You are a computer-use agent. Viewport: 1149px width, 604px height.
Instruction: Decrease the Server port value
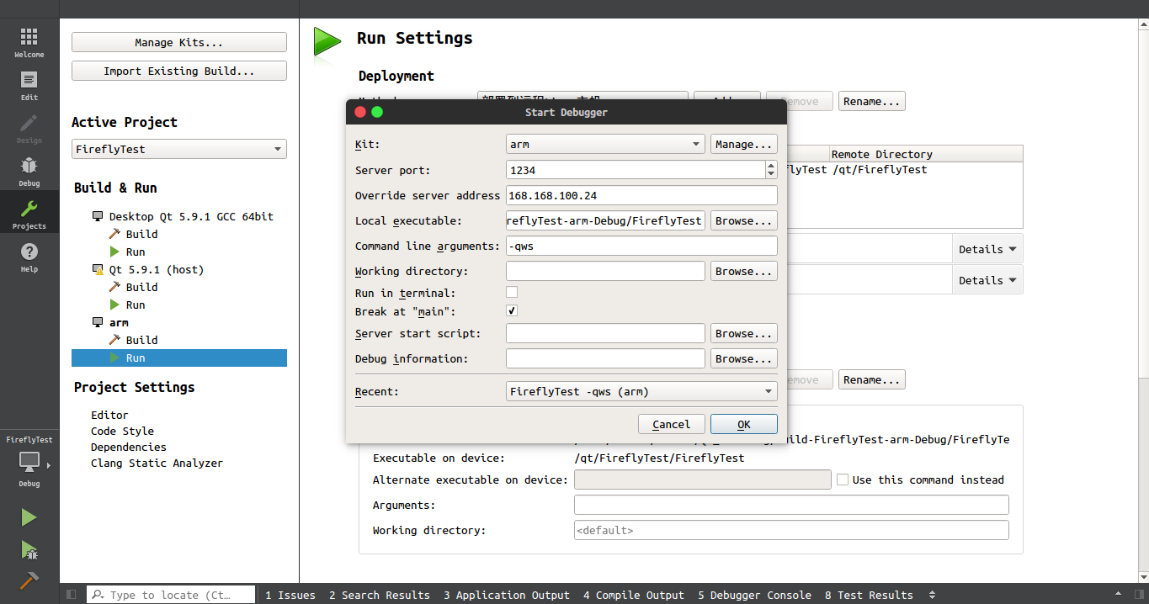pos(771,174)
